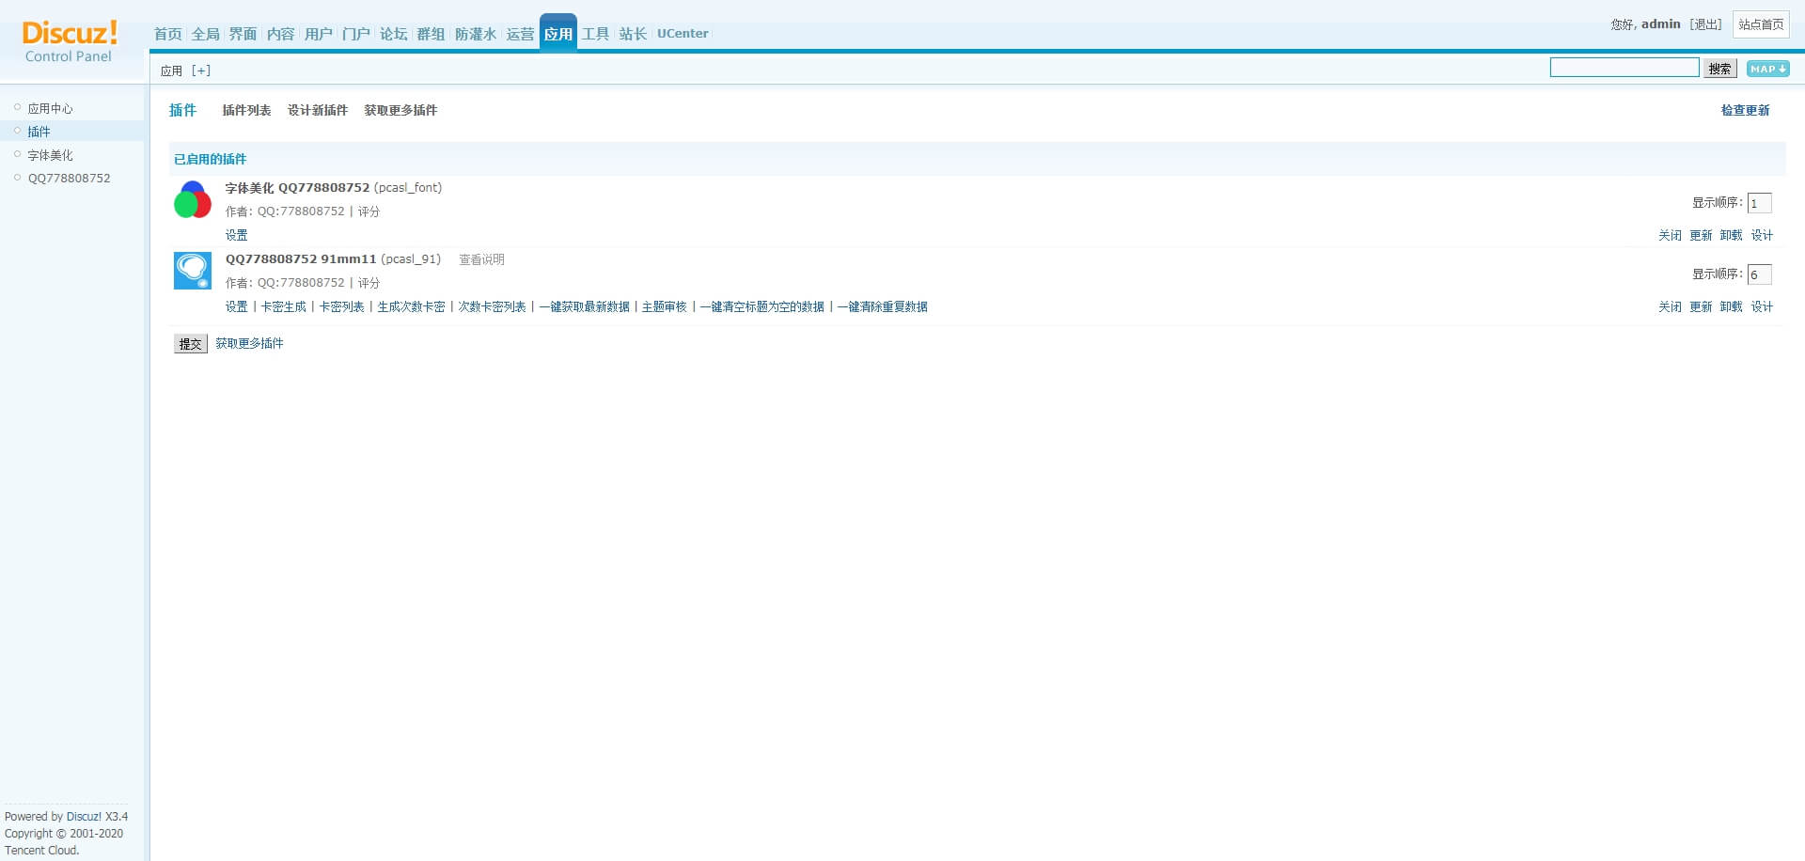1805x861 pixels.
Task: Click 卸载 for the pcasl_91 plugin
Action: [1731, 306]
